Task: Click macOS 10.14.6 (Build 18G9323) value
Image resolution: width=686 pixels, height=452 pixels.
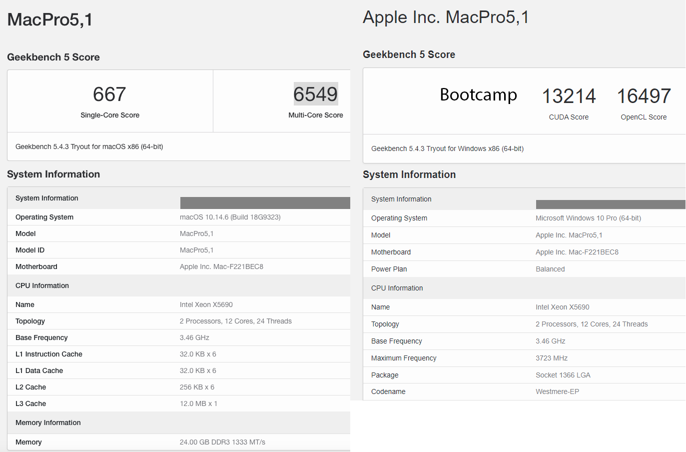Action: [x=230, y=217]
